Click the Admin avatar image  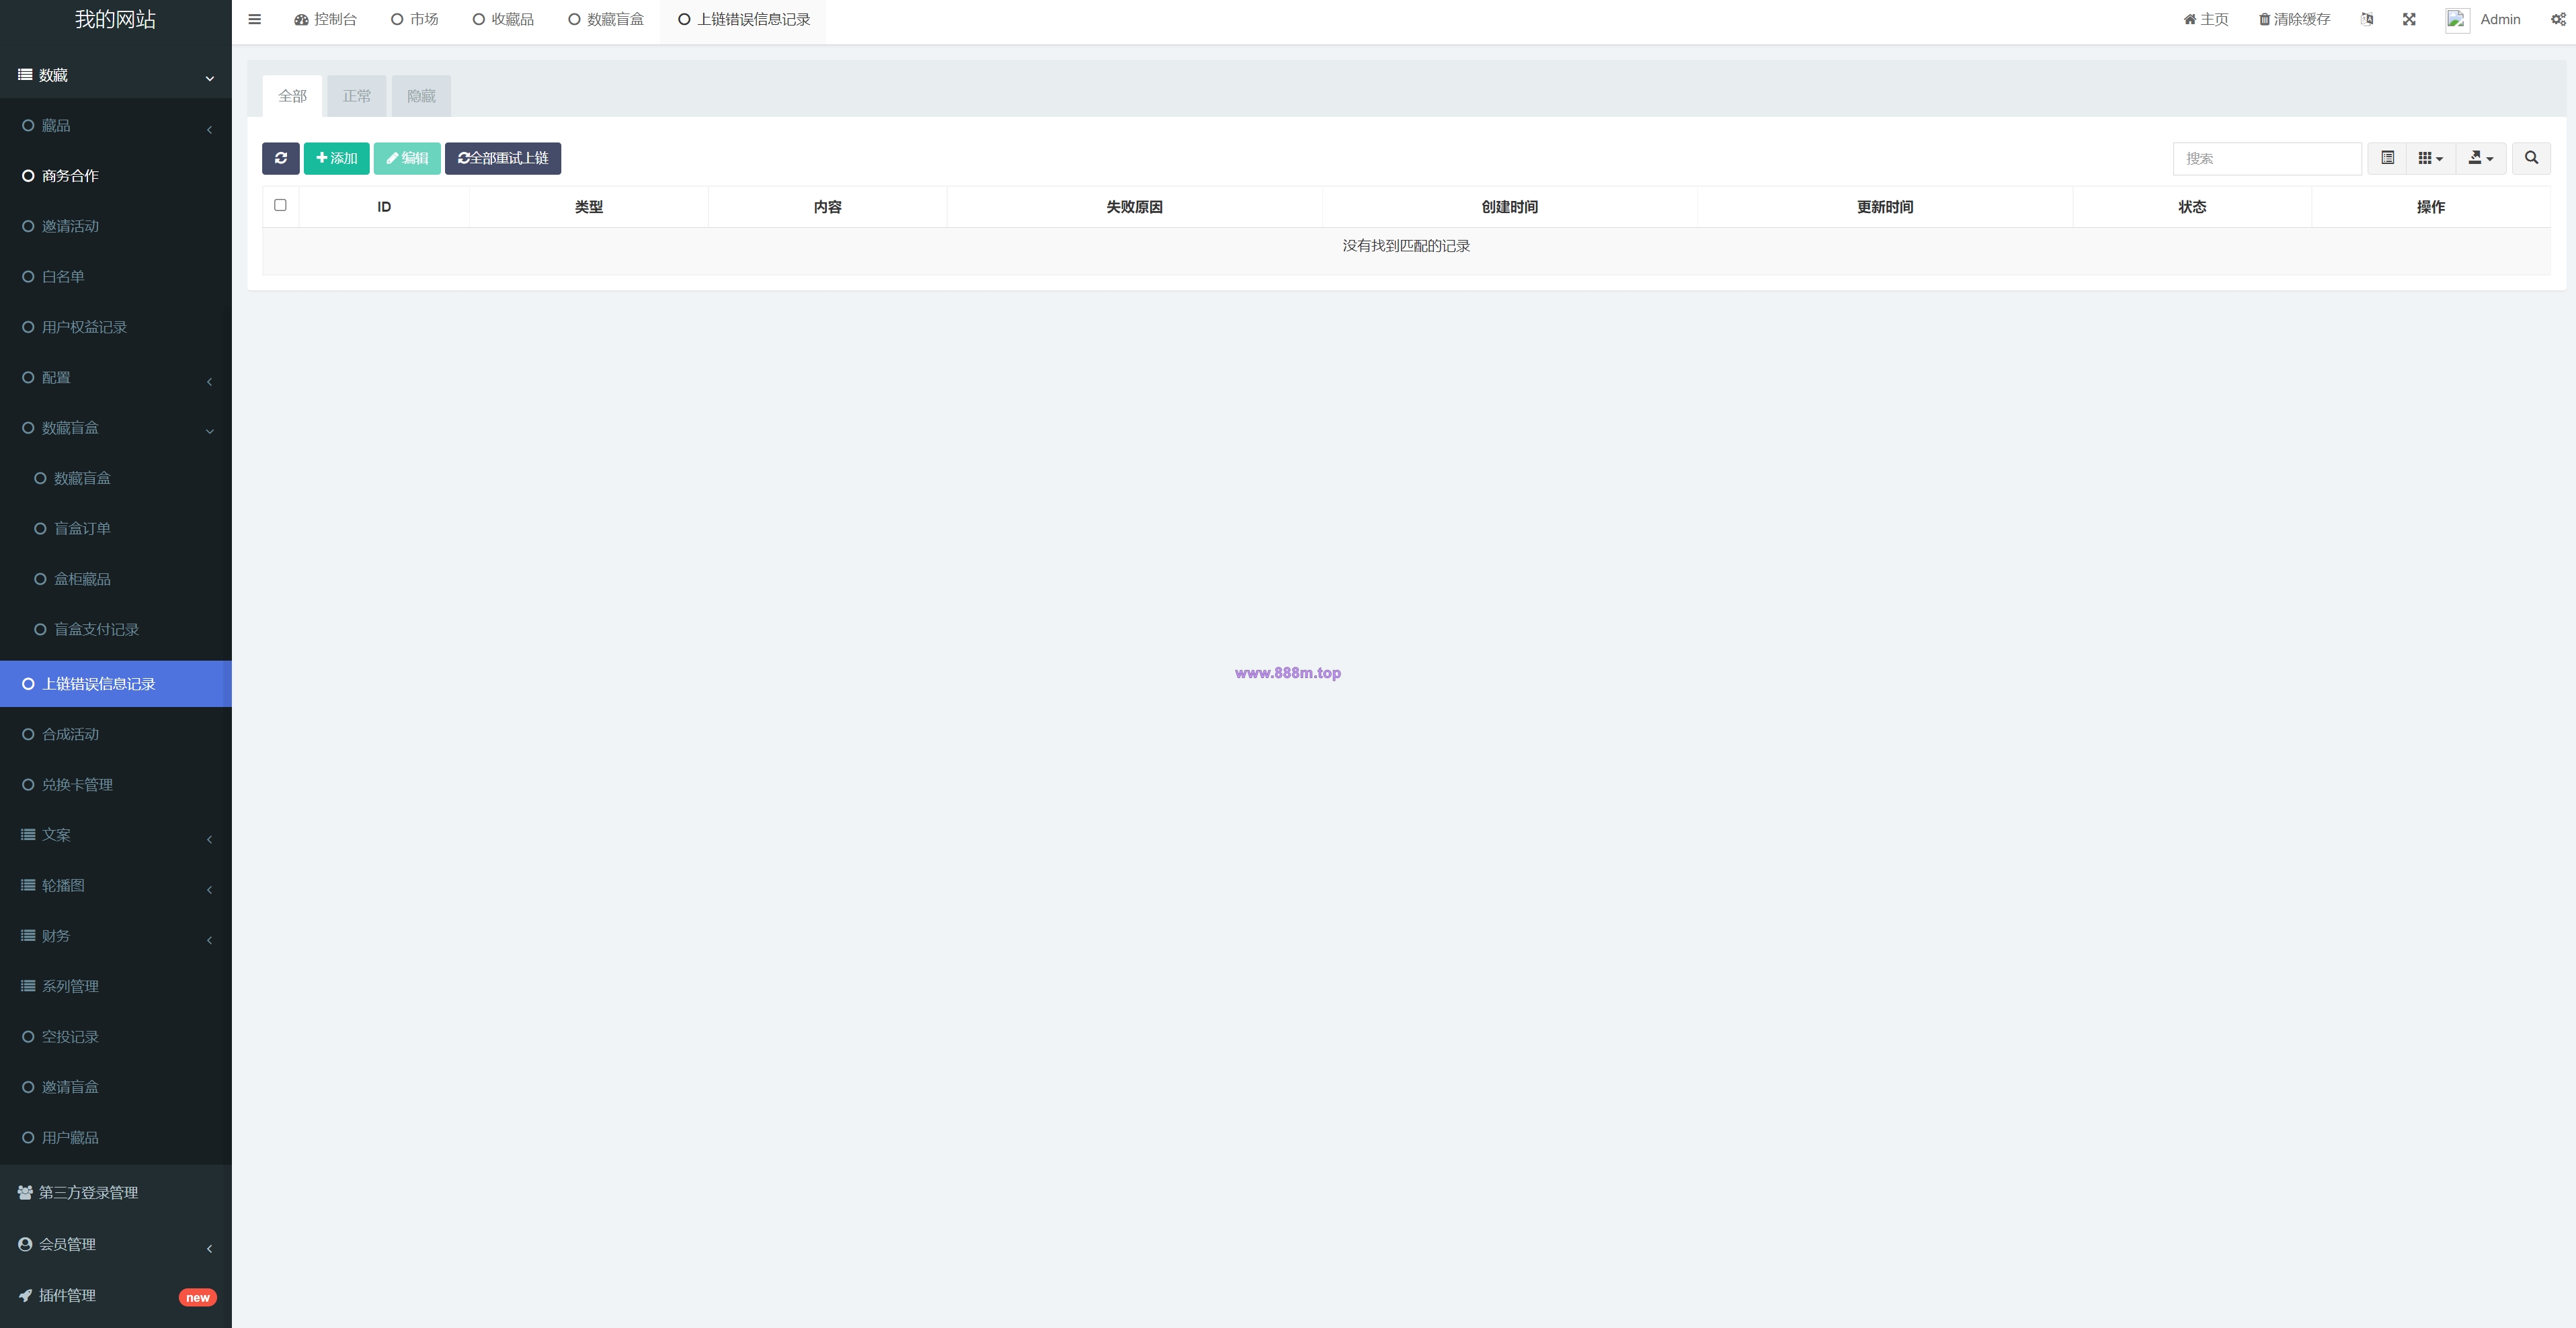coord(2457,20)
